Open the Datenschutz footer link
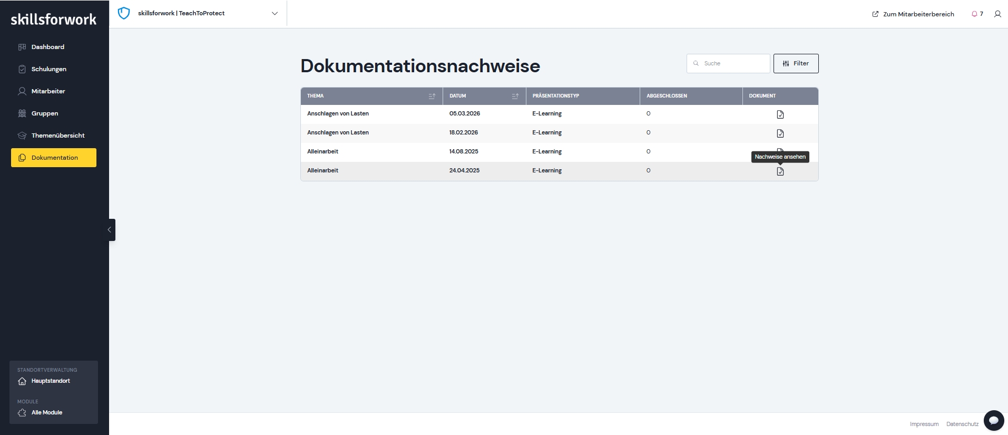The height and width of the screenshot is (435, 1008). coord(962,424)
